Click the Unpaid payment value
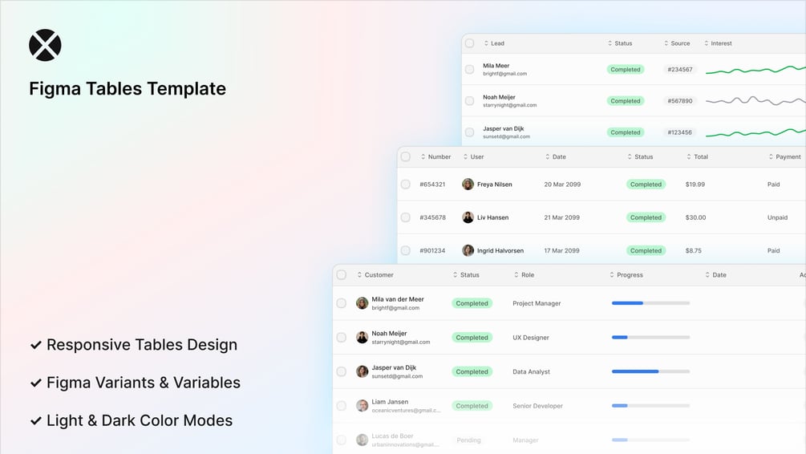This screenshot has width=806, height=454. [x=777, y=217]
